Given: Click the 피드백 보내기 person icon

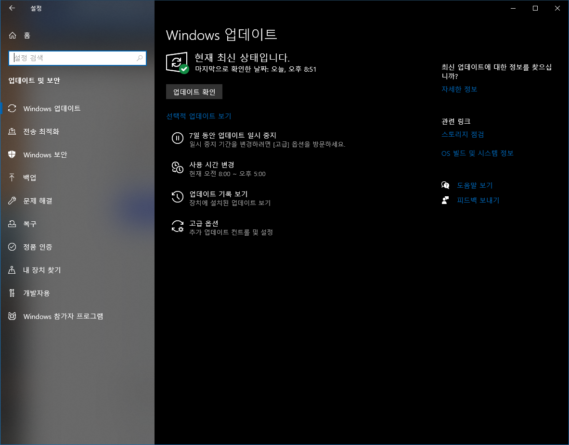Looking at the screenshot, I should point(445,200).
